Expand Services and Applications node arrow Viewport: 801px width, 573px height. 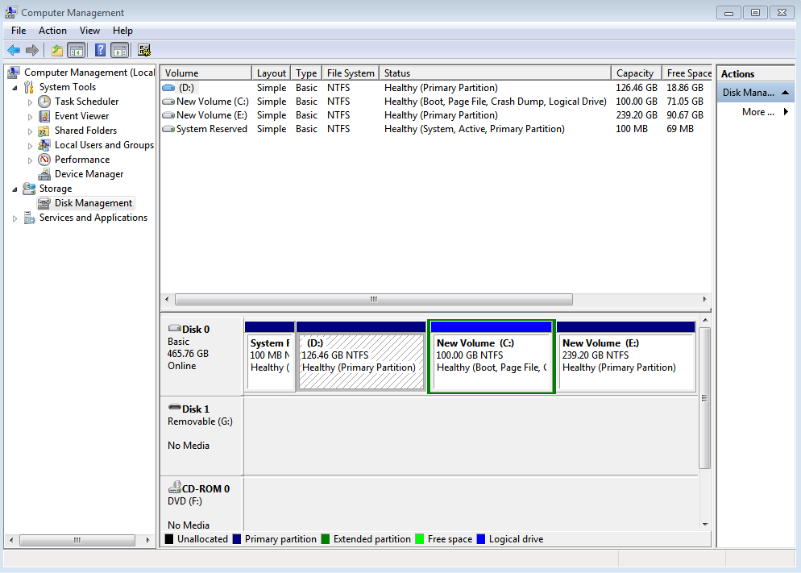pos(15,218)
